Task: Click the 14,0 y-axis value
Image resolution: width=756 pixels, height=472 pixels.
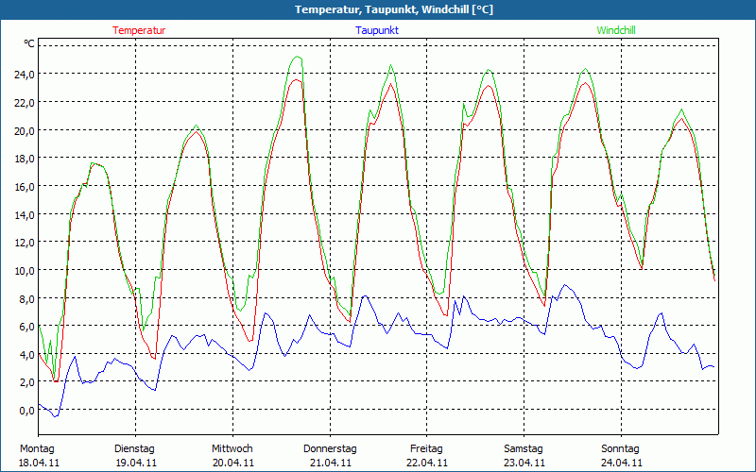Action: [24, 214]
